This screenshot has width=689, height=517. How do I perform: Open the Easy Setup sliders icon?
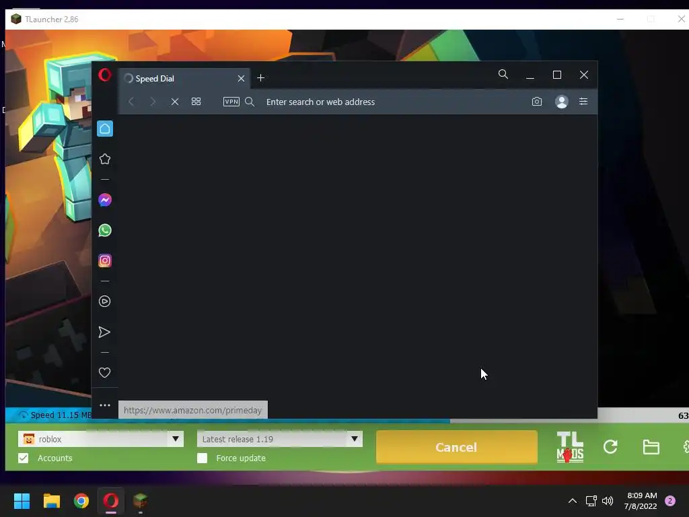(583, 102)
